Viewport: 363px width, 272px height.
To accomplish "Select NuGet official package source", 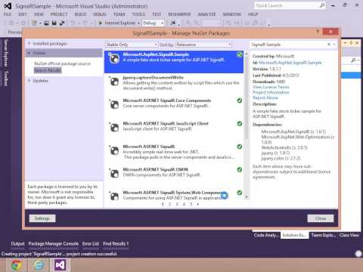I will [x=62, y=63].
